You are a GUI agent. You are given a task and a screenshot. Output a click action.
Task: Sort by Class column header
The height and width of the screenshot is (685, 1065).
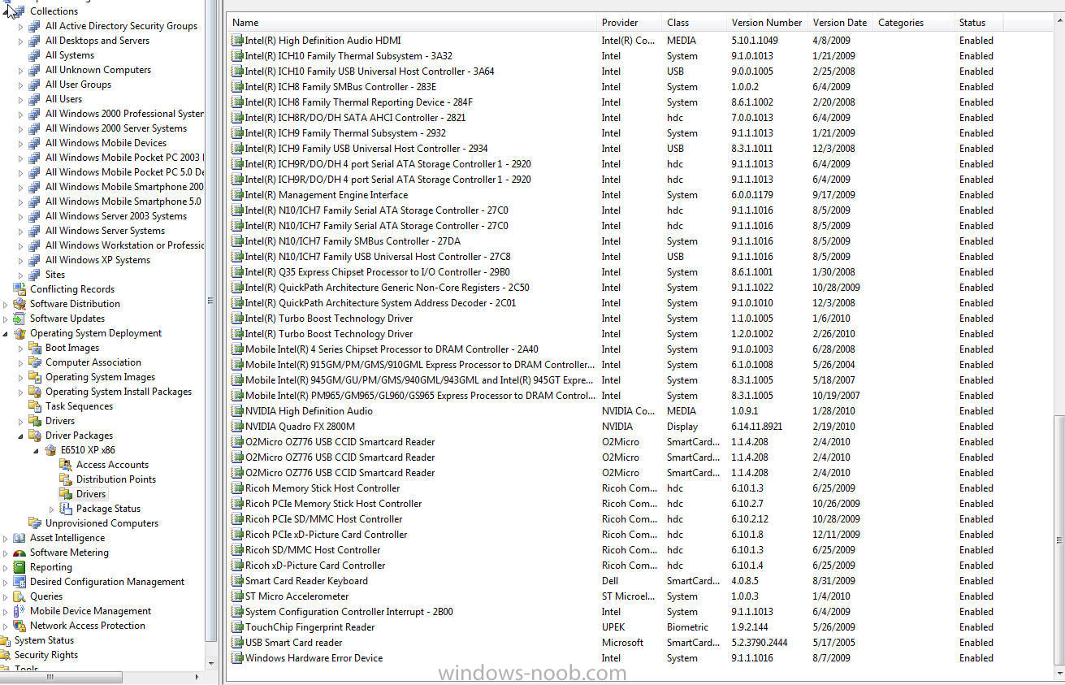(694, 23)
